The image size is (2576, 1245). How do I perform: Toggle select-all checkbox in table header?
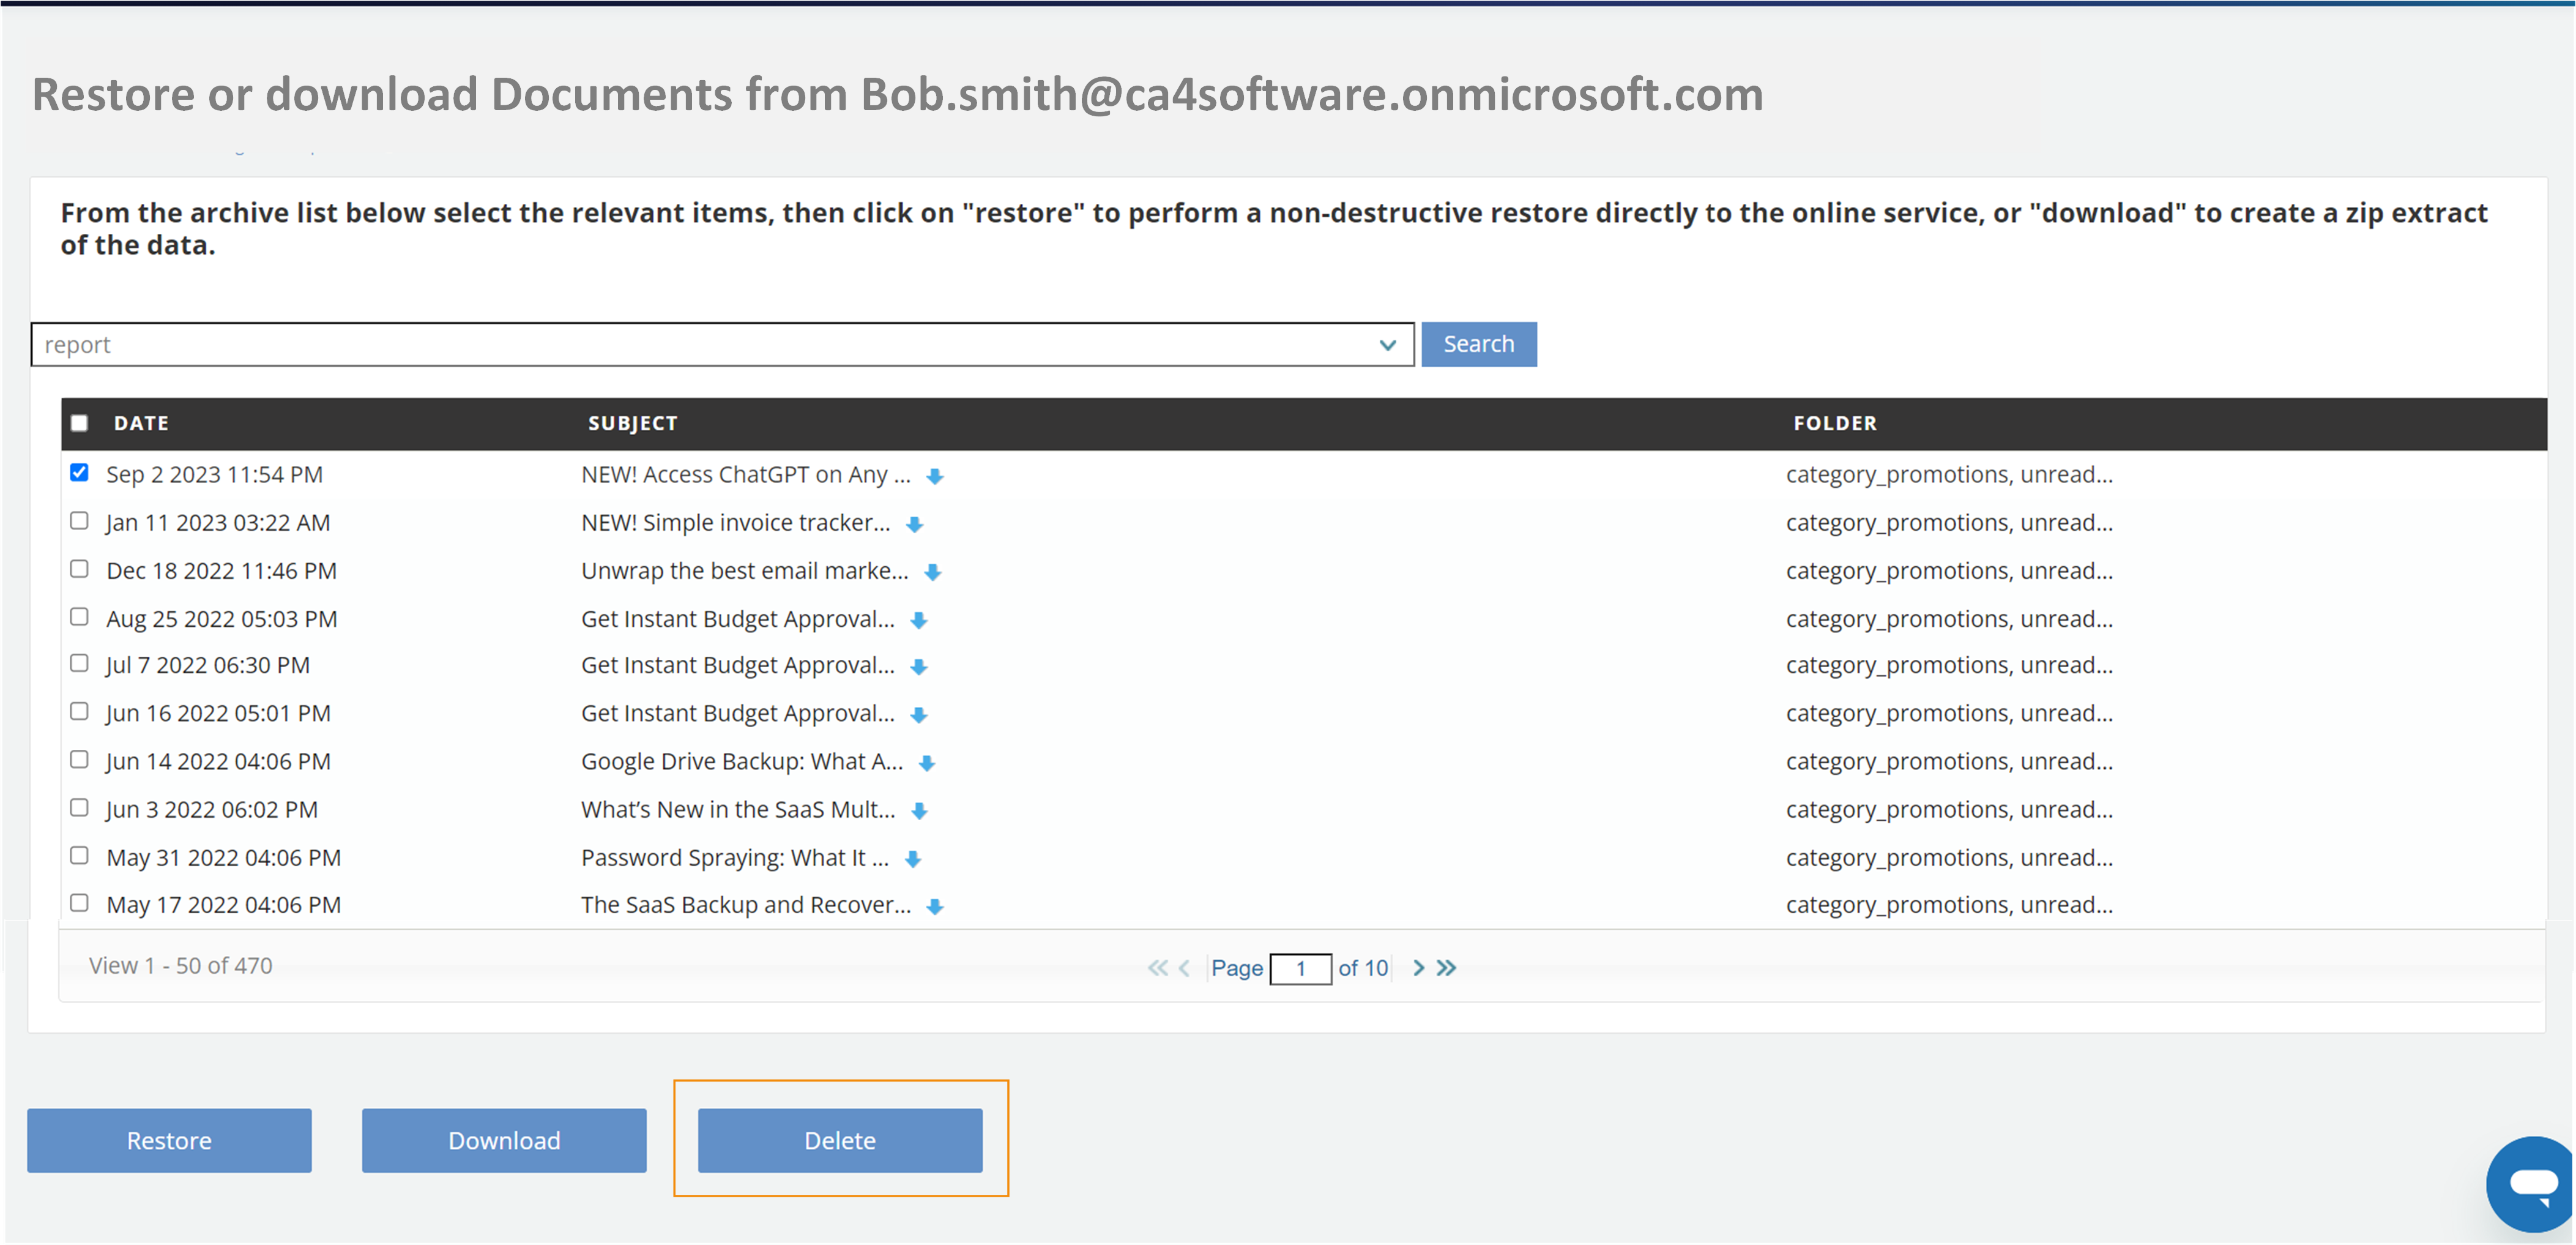click(x=79, y=423)
